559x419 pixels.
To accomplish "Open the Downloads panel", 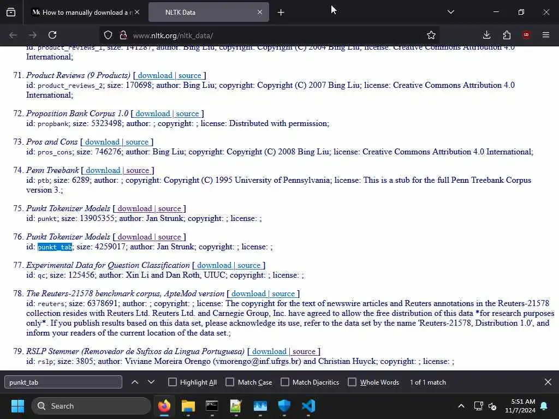I will click(x=486, y=35).
